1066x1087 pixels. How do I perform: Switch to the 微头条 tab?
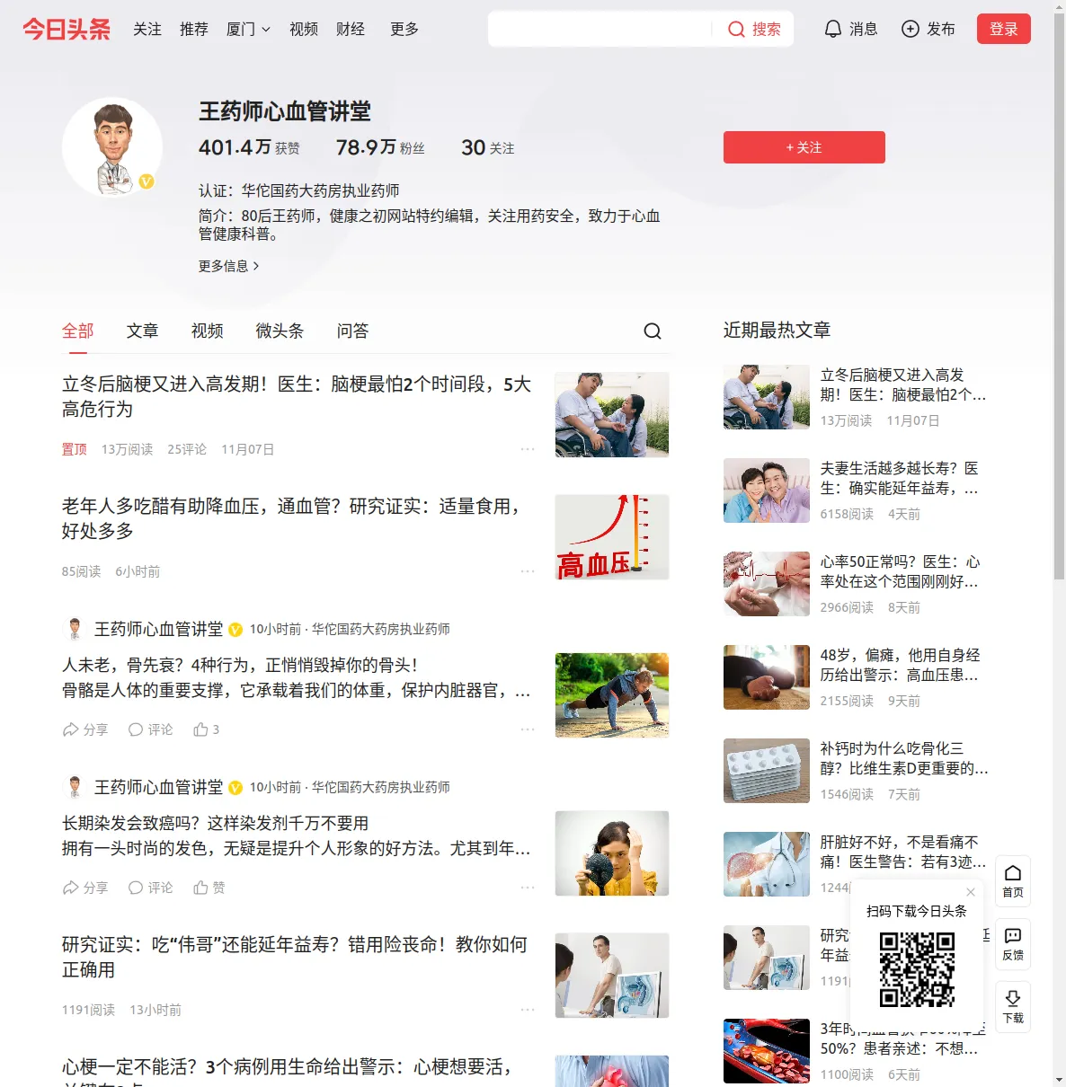[x=280, y=331]
